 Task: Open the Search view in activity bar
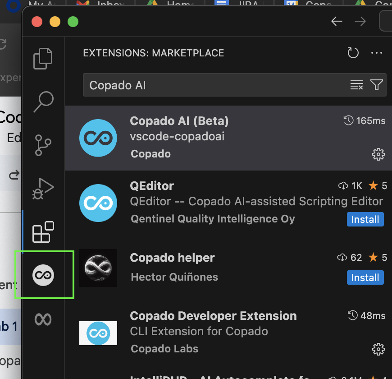(44, 102)
